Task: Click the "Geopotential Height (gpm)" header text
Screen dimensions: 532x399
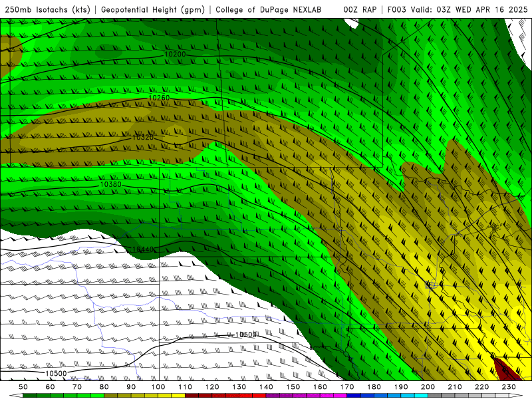Action: [x=153, y=10]
